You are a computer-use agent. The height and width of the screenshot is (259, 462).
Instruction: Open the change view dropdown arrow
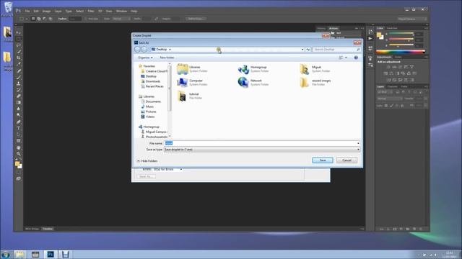click(346, 58)
